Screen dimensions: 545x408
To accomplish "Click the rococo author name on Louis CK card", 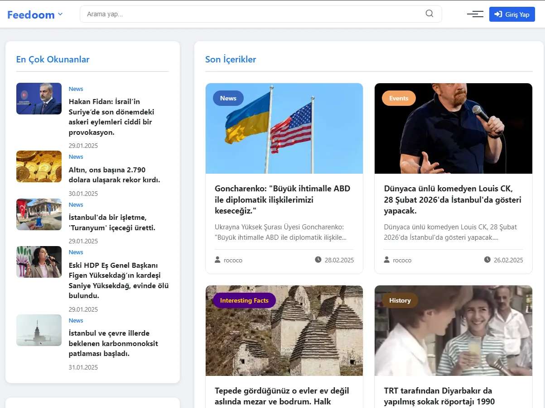I will [402, 260].
